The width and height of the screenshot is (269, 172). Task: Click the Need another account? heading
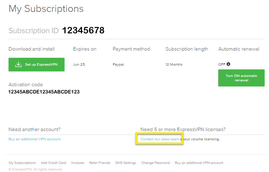pos(35,129)
